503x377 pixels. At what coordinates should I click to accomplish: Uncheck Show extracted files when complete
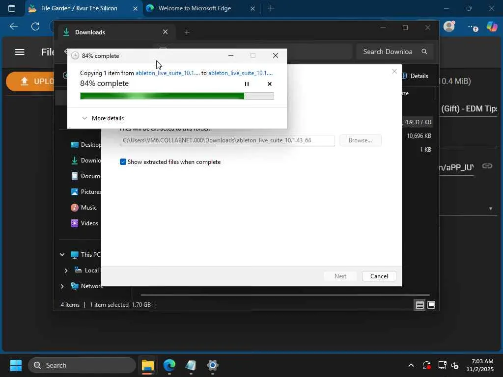(x=123, y=162)
